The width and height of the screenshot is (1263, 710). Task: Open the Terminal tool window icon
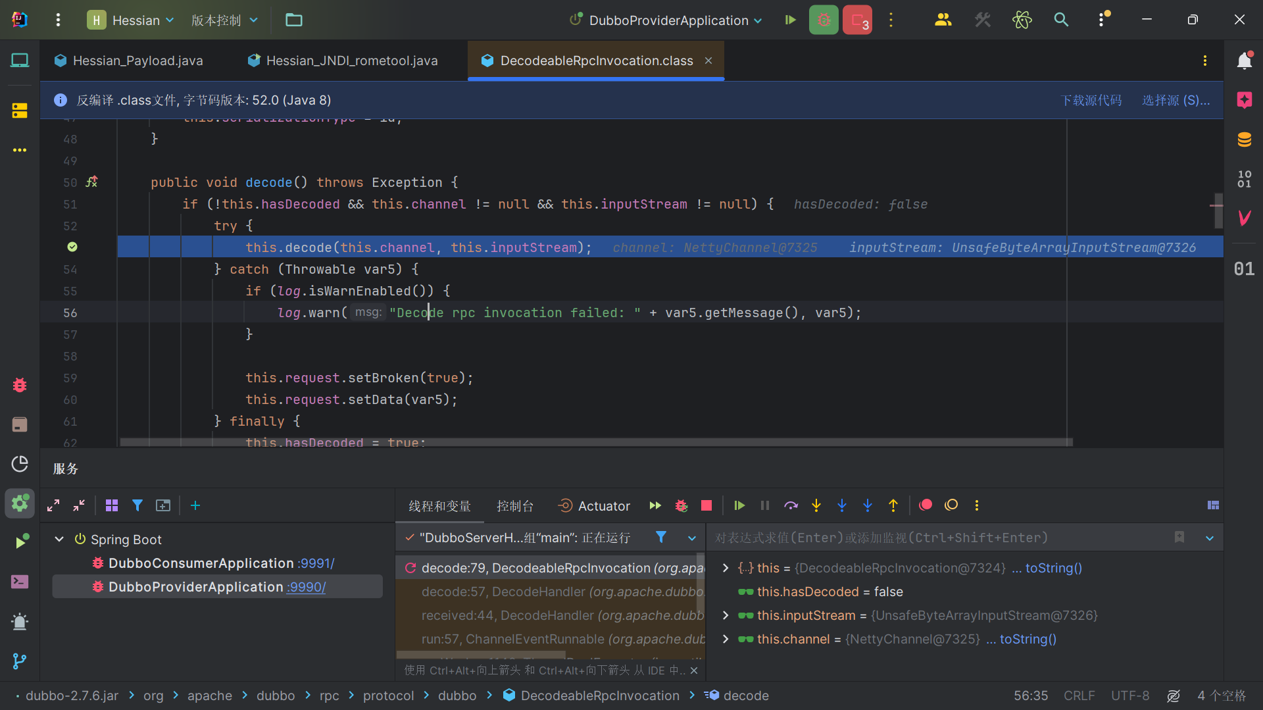pyautogui.click(x=20, y=582)
